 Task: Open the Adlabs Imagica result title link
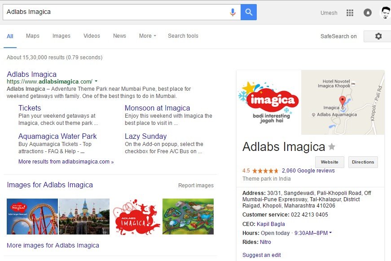pyautogui.click(x=32, y=74)
